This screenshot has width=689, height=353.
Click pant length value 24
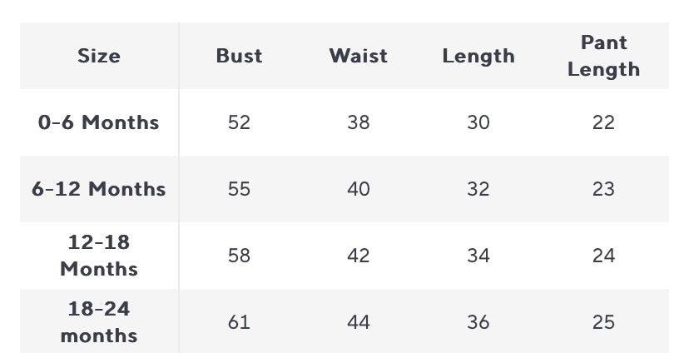(603, 256)
